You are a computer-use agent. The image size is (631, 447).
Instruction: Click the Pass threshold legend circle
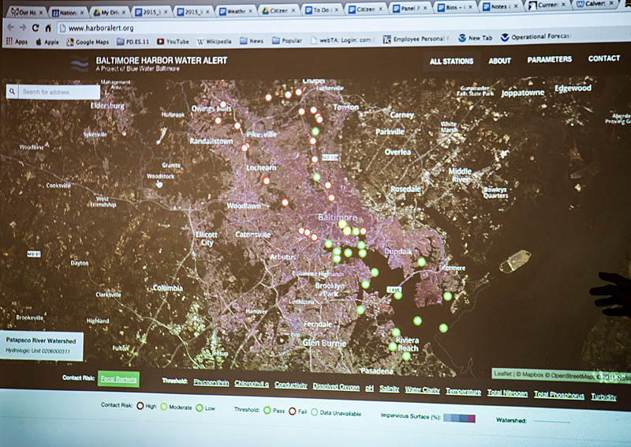coord(267,410)
